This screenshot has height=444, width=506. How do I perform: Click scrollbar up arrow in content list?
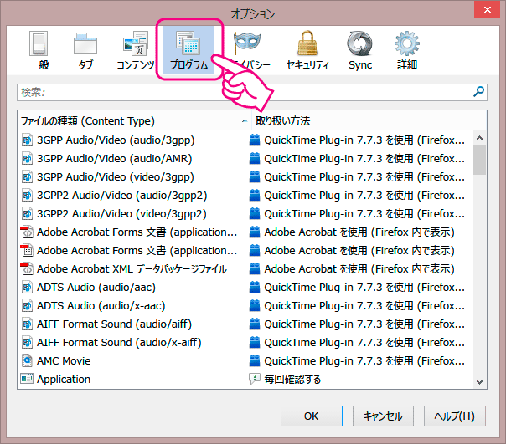[x=479, y=138]
